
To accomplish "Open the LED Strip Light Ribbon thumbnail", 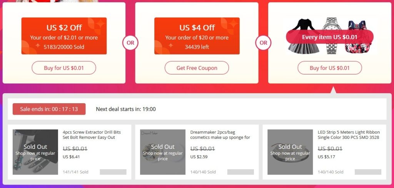I will click(x=290, y=152).
